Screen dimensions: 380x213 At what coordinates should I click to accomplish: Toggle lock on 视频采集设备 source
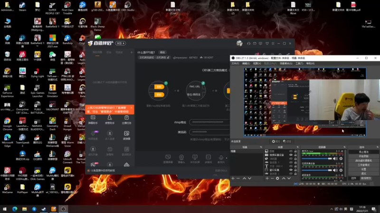[x=295, y=155]
